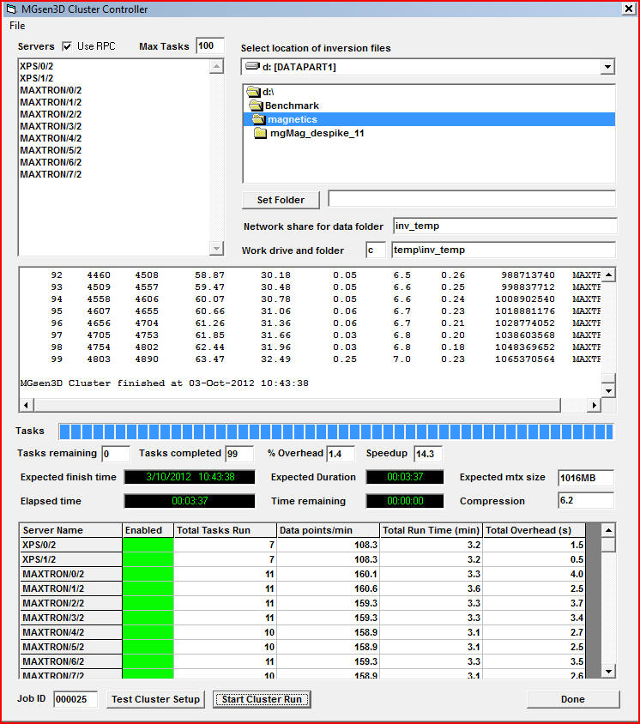
Task: Click the log line for task 99
Action: click(x=311, y=359)
